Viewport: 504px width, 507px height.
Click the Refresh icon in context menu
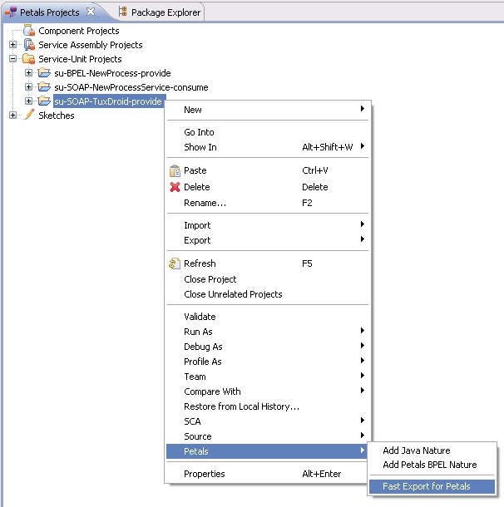pyautogui.click(x=175, y=264)
